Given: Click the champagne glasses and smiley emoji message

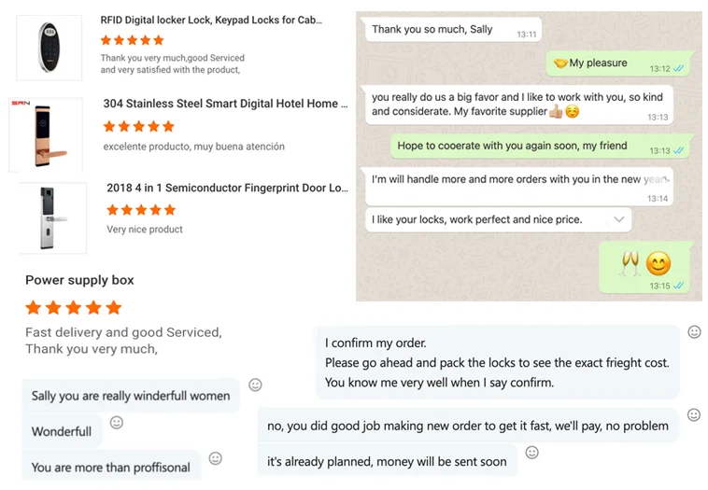Looking at the screenshot, I should 645,266.
